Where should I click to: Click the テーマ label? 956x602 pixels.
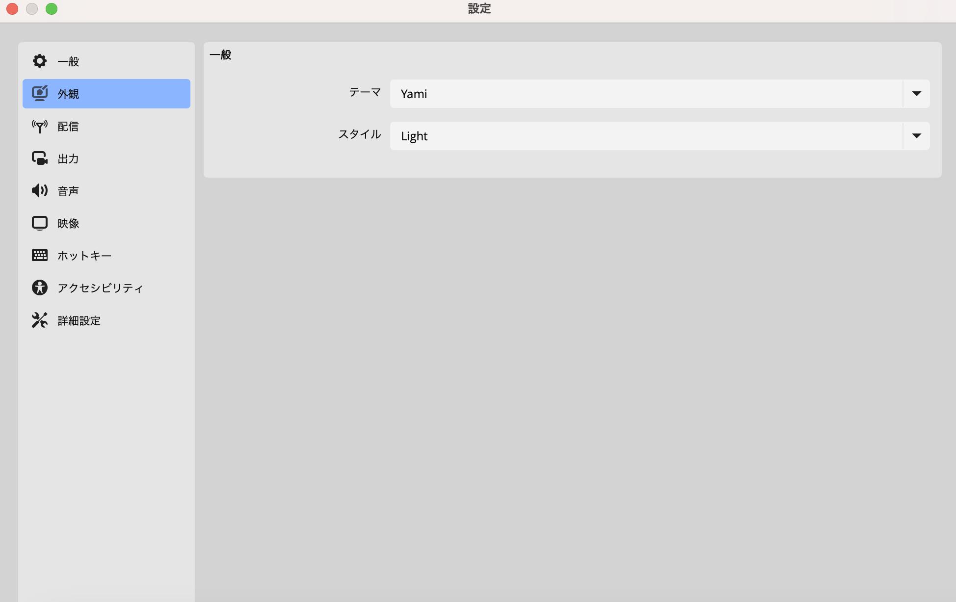coord(365,92)
